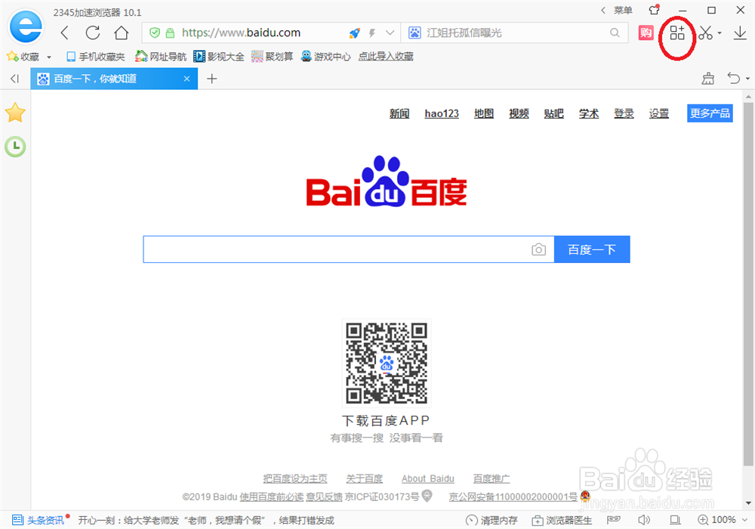Click 点此导入收藏 link
This screenshot has height=529, width=755.
tap(386, 57)
